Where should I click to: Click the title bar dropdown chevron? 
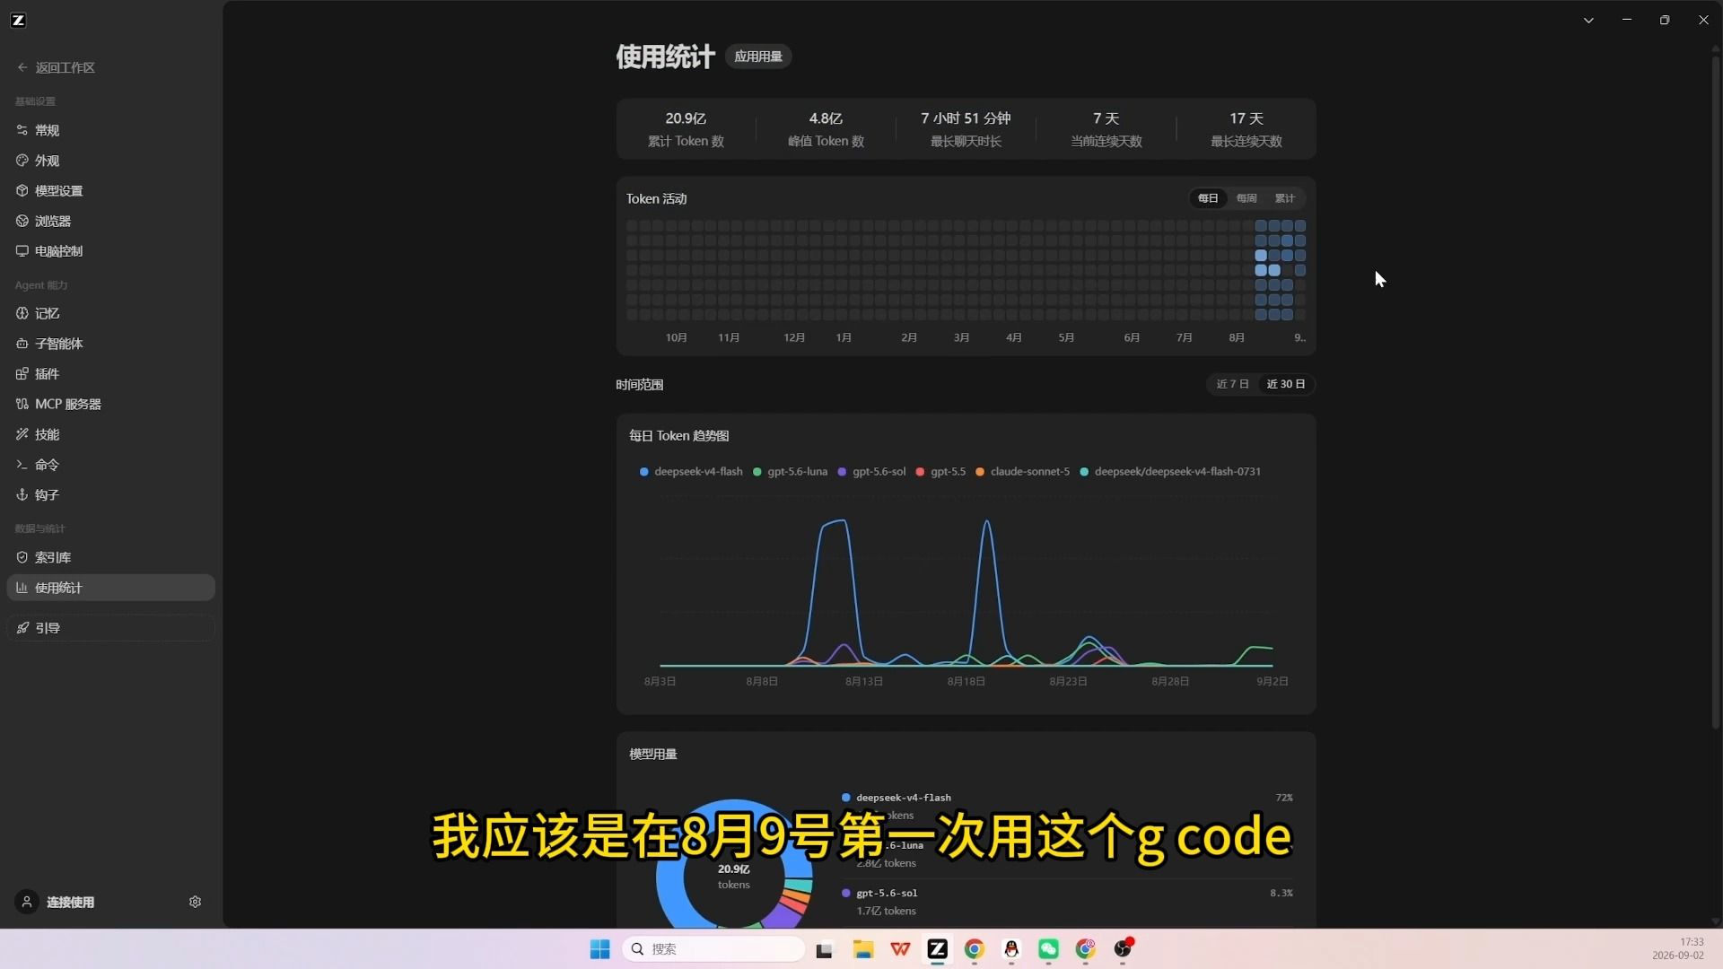(1588, 20)
